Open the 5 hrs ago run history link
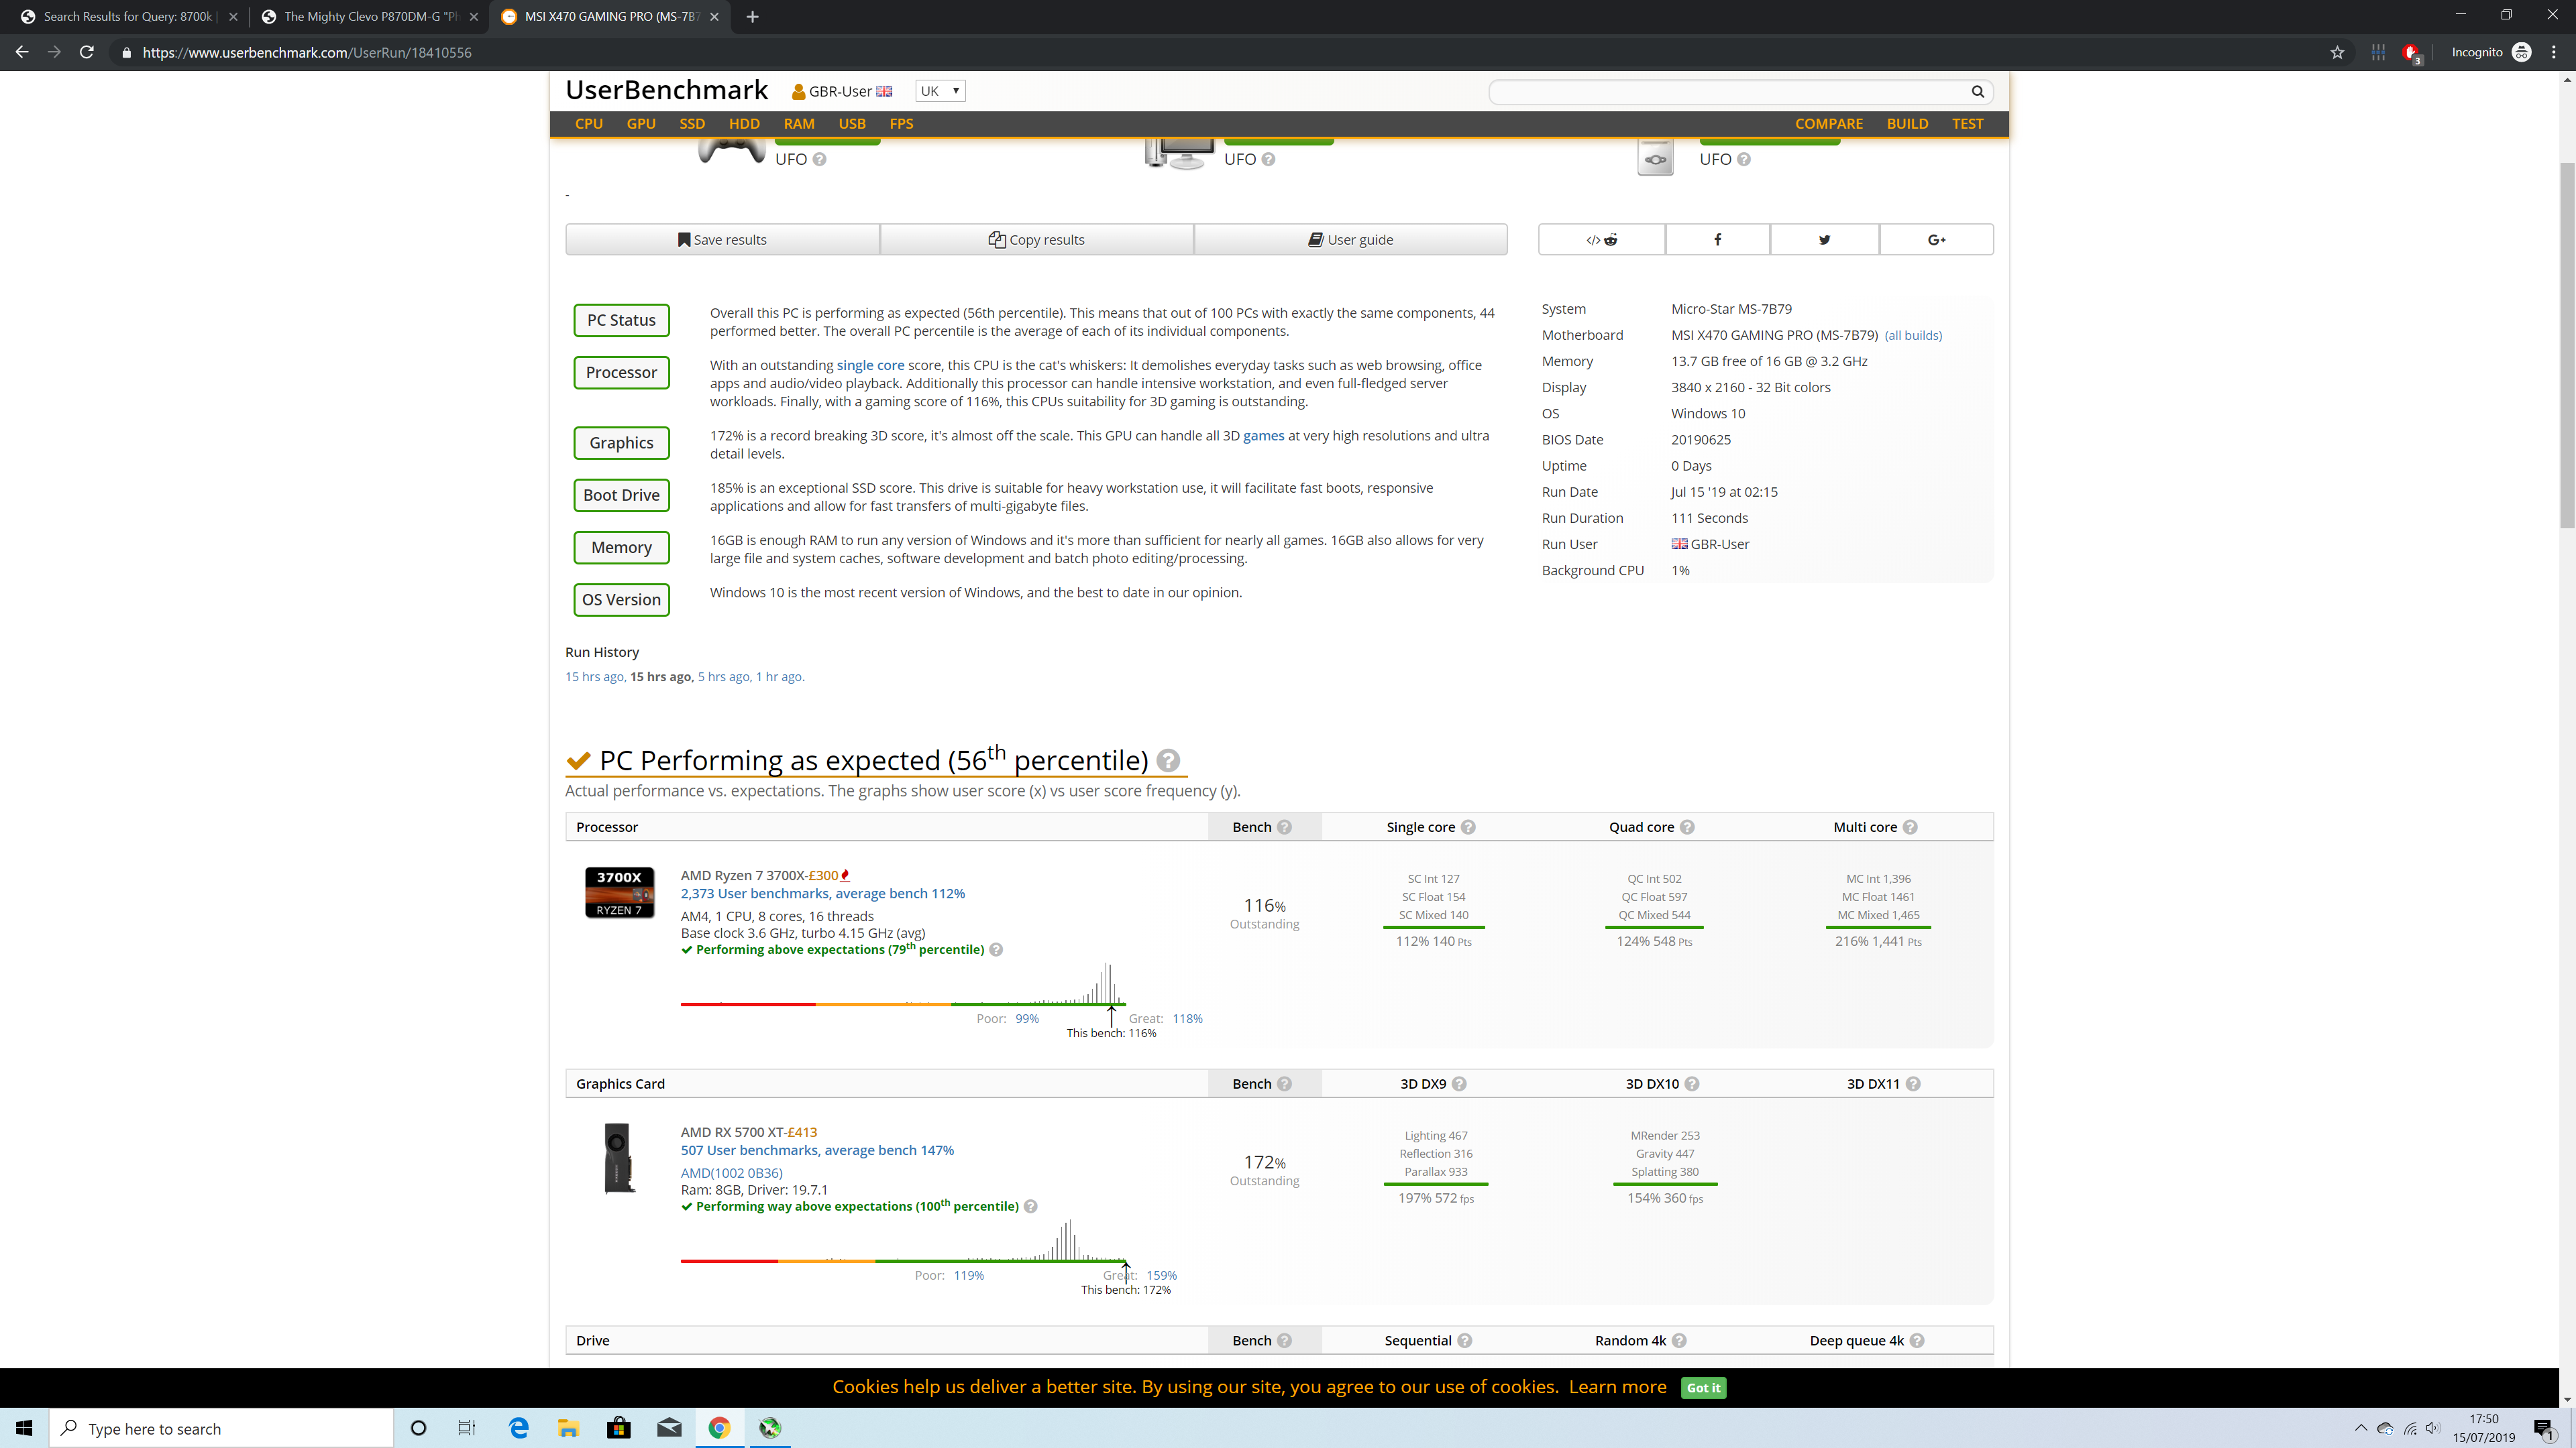Viewport: 2576px width, 1448px height. point(723,678)
